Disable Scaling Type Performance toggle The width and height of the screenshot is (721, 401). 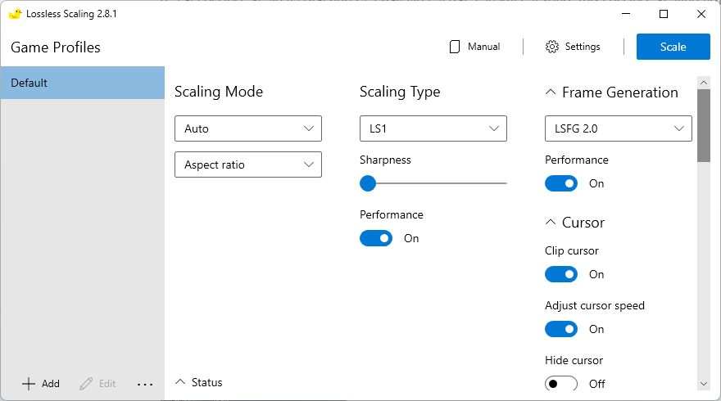pyautogui.click(x=376, y=238)
